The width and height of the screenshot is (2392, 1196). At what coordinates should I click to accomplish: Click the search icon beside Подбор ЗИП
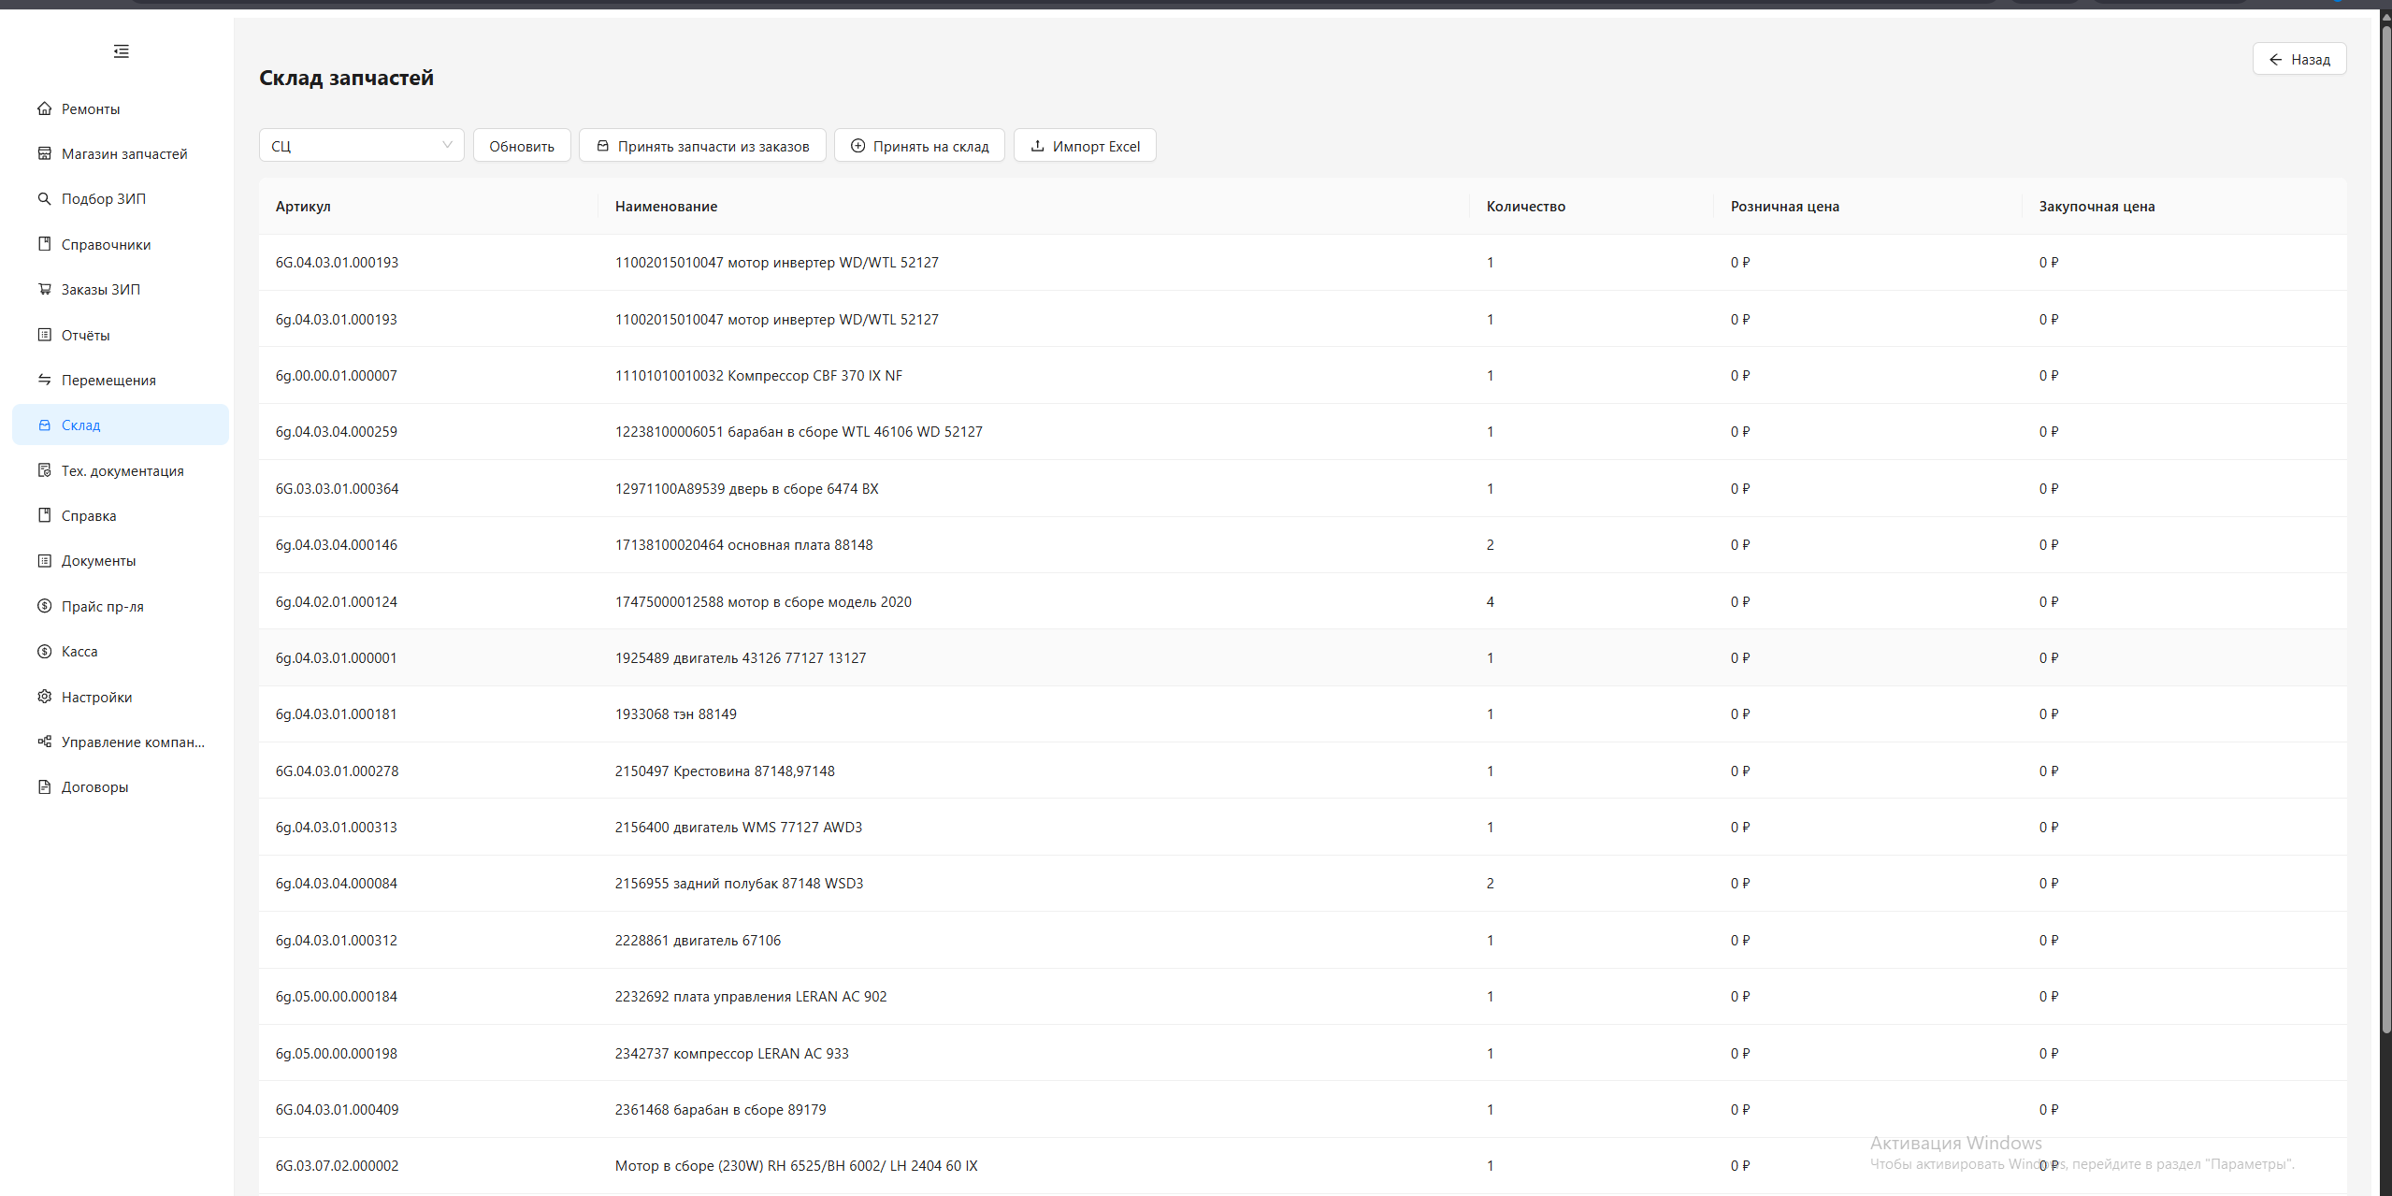[44, 198]
